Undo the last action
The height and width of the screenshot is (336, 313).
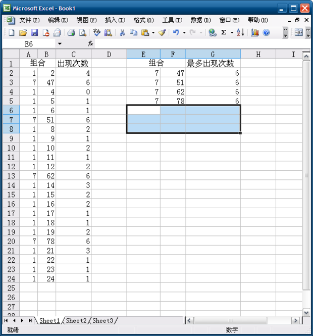click(x=176, y=32)
